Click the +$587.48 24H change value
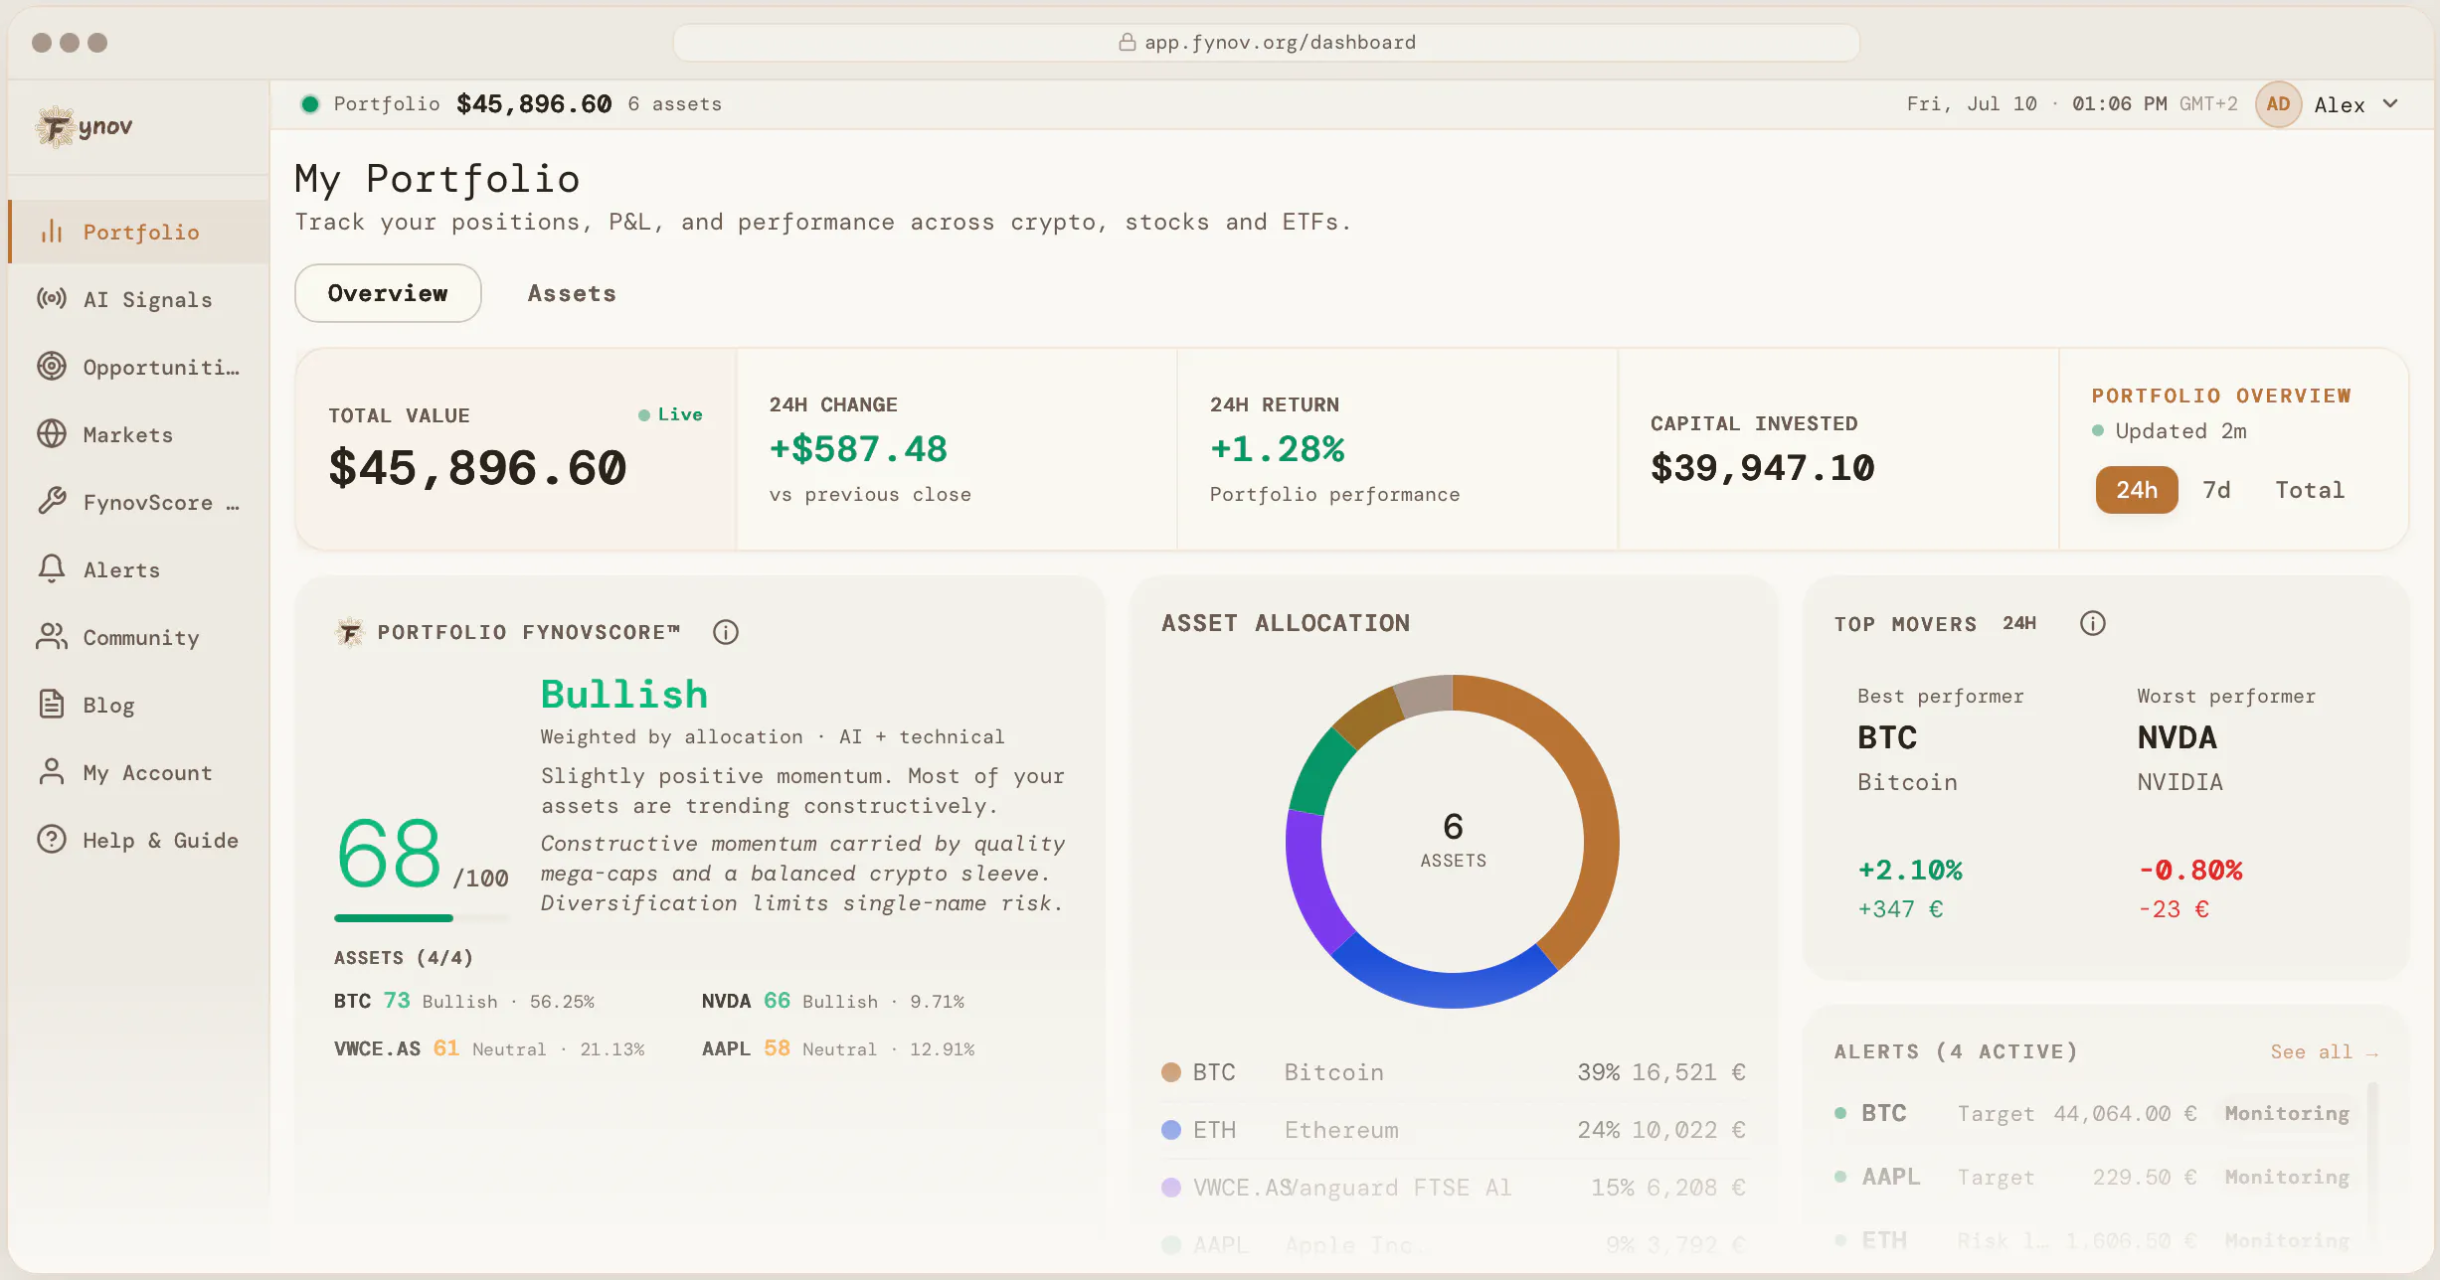2440x1280 pixels. [x=858, y=449]
